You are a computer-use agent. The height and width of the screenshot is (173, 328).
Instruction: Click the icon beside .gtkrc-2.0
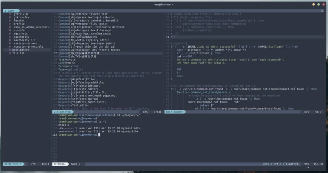pyautogui.click(x=10, y=14)
